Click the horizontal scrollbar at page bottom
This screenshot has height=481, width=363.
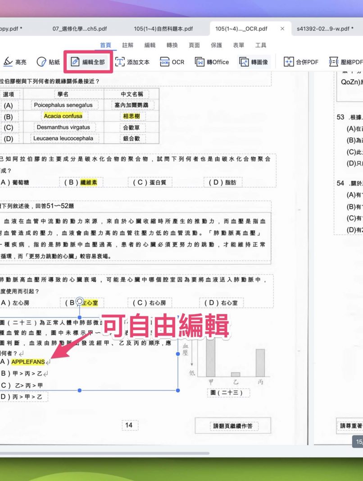tap(104, 453)
